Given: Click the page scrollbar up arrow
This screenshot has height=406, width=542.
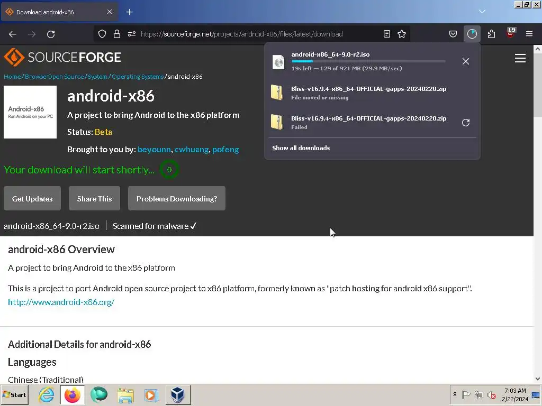Looking at the screenshot, I should tap(538, 49).
